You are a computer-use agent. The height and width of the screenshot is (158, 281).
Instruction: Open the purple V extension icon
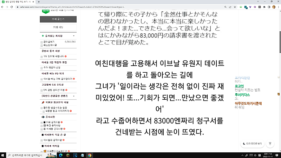[x=250, y=7]
